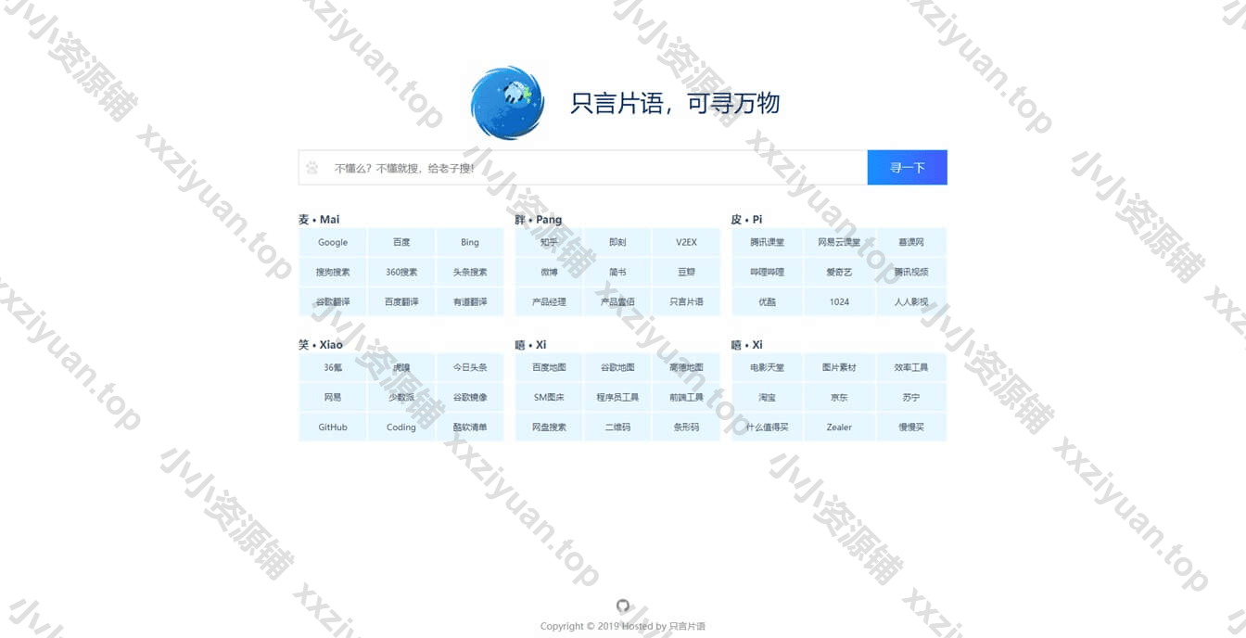Viewport: 1246px width, 638px height.
Task: Click the paw icon in search box
Action: [312, 168]
